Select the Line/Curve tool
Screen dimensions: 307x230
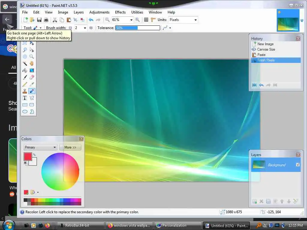pos(32,98)
